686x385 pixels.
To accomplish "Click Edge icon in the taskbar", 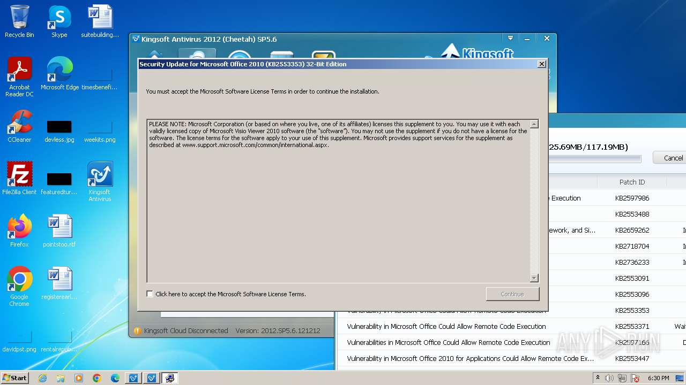I will (115, 378).
